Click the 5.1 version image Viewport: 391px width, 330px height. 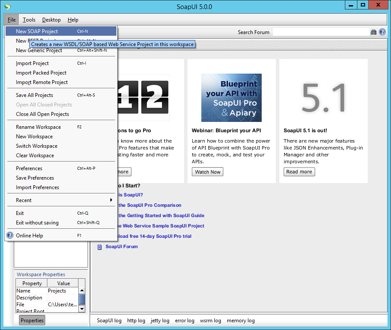[324, 98]
